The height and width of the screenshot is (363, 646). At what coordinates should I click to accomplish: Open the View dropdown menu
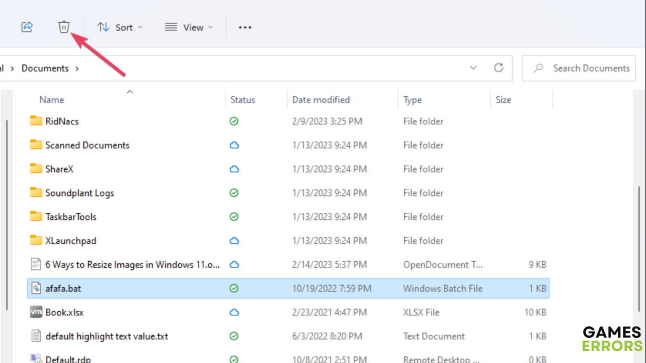[189, 27]
